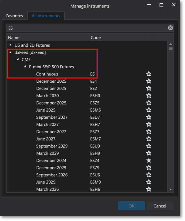Dismiss the dialog via Cancel
Image resolution: width=185 pixels, height=221 pixels.
160,206
